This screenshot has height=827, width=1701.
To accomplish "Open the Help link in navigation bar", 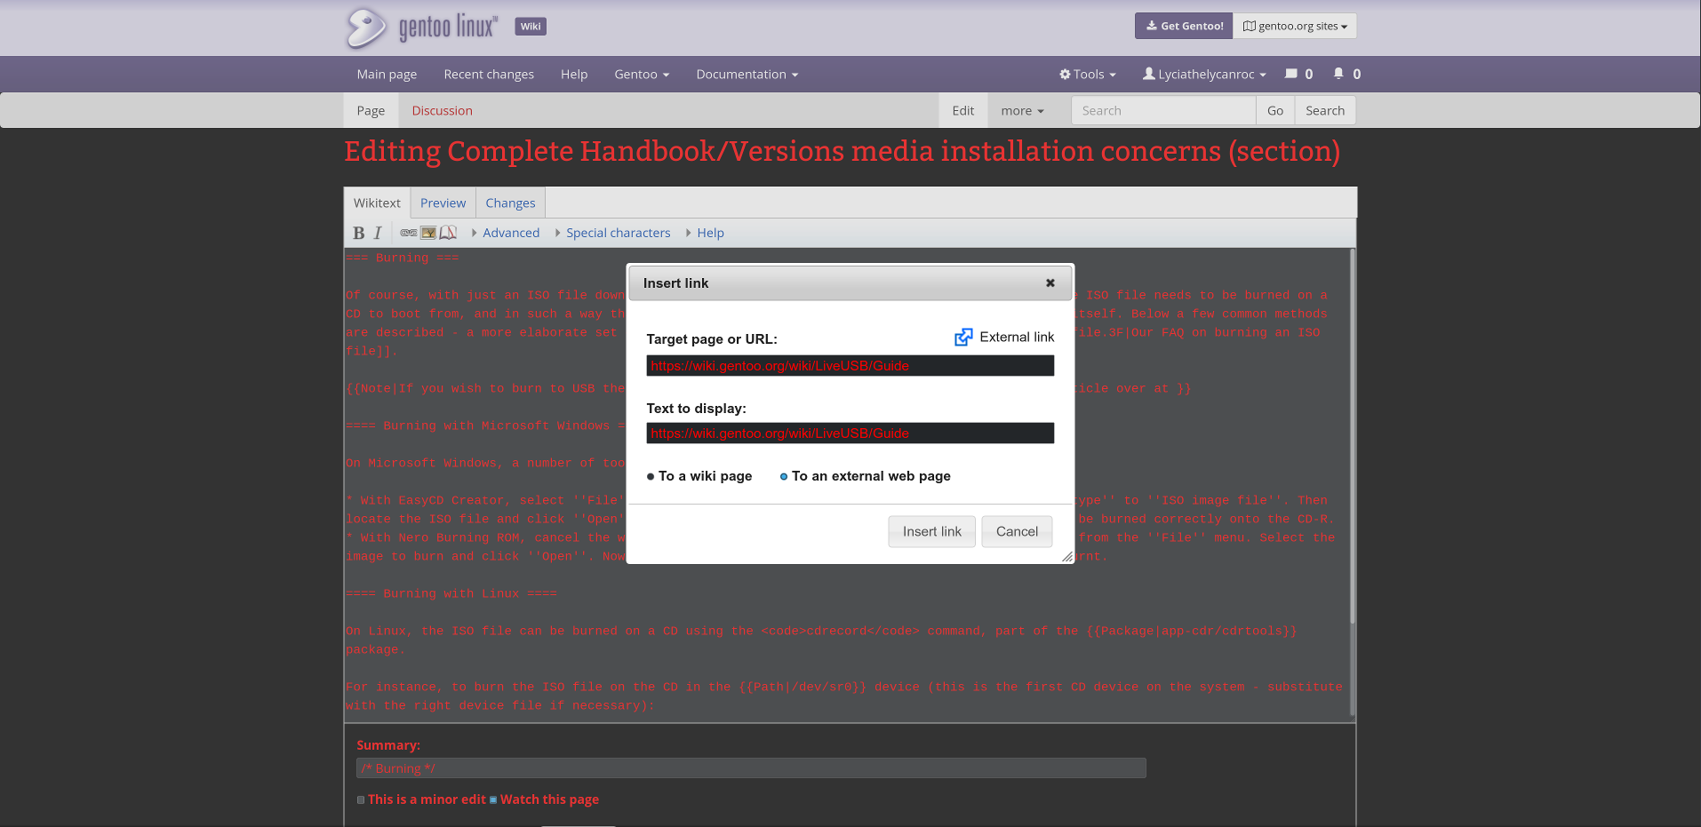I will 574,75.
